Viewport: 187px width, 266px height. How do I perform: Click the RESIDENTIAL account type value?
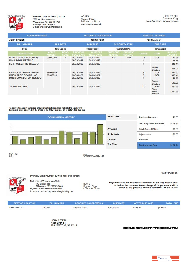click(123, 49)
